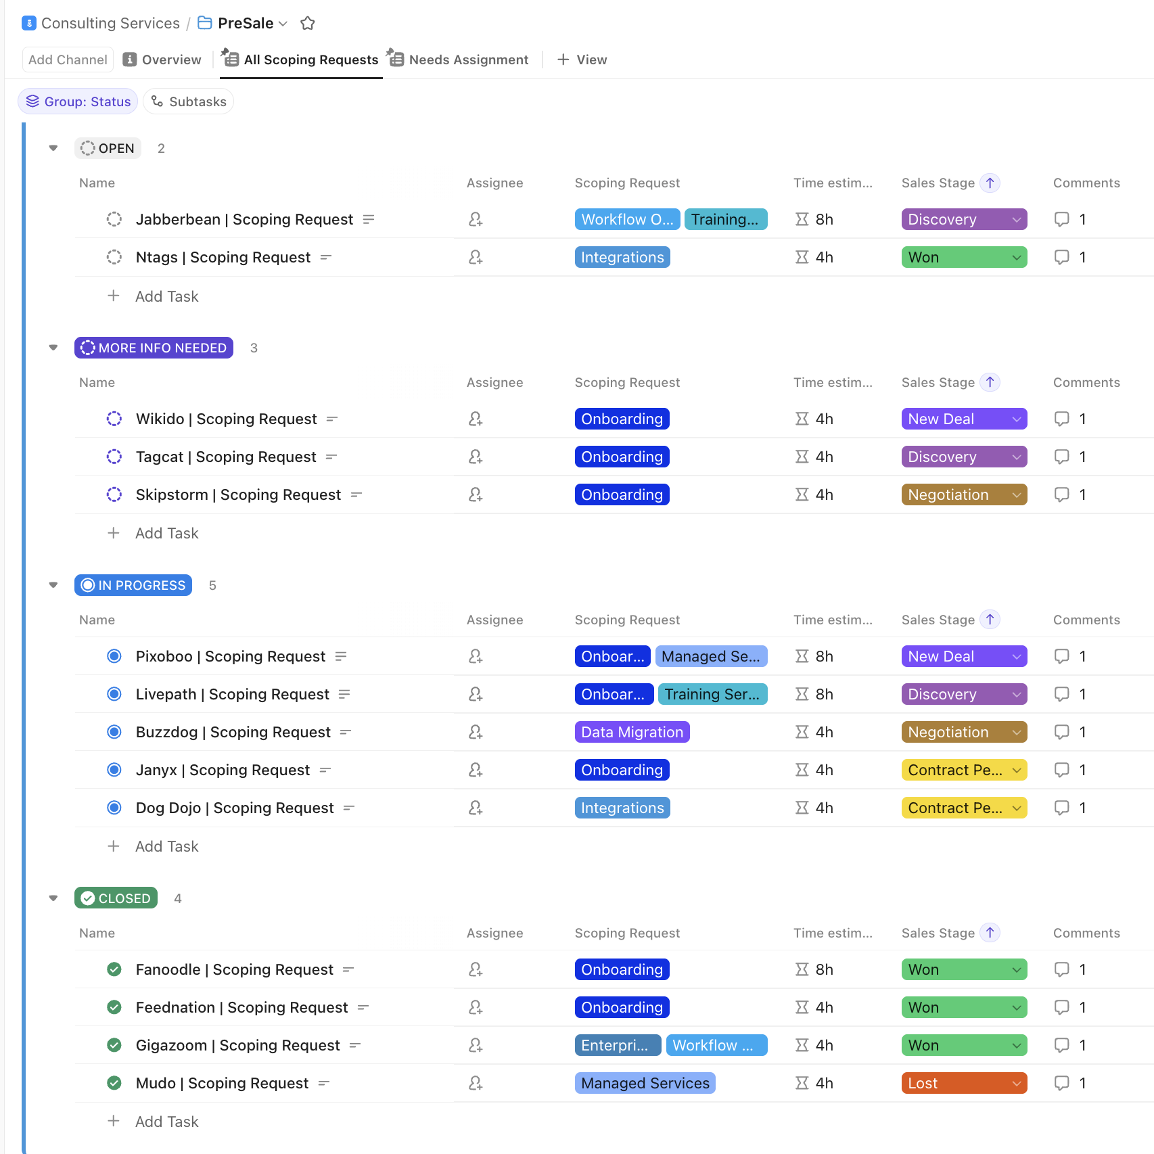Image resolution: width=1154 pixels, height=1154 pixels.
Task: Collapse the CLOSED status group
Action: pos(53,898)
